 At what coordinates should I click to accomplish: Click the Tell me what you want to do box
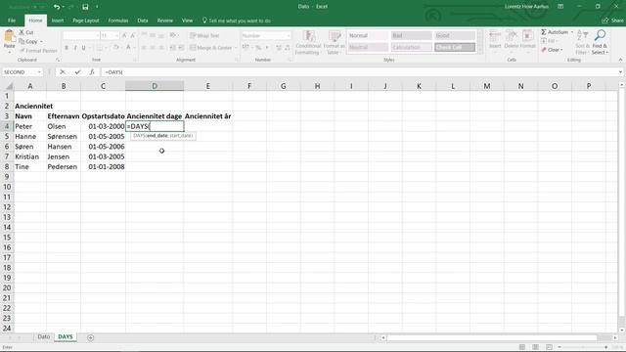(x=237, y=21)
